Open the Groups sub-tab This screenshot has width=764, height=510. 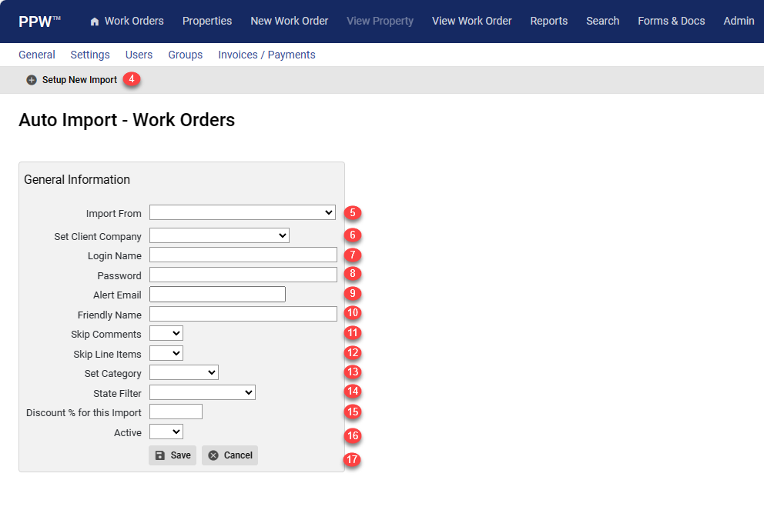[185, 55]
